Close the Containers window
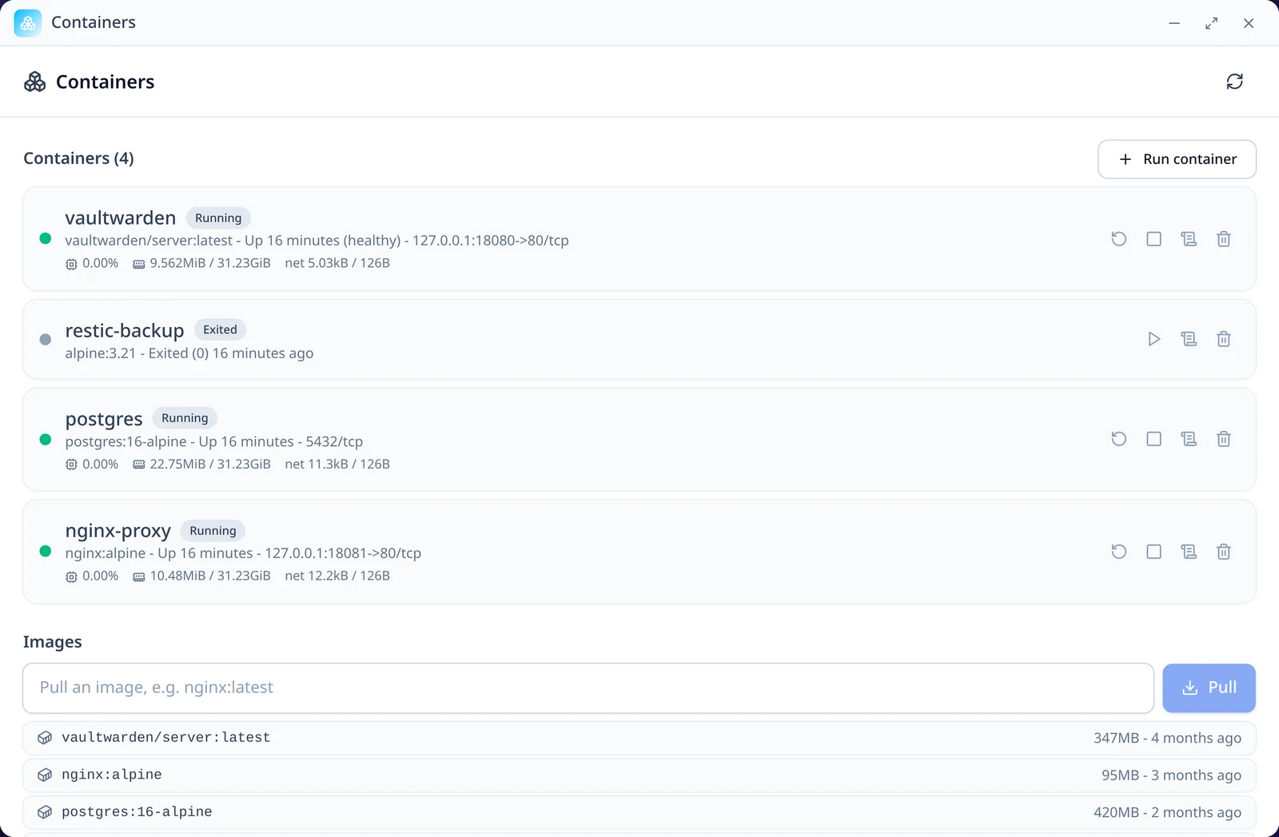1279x837 pixels. coord(1248,23)
